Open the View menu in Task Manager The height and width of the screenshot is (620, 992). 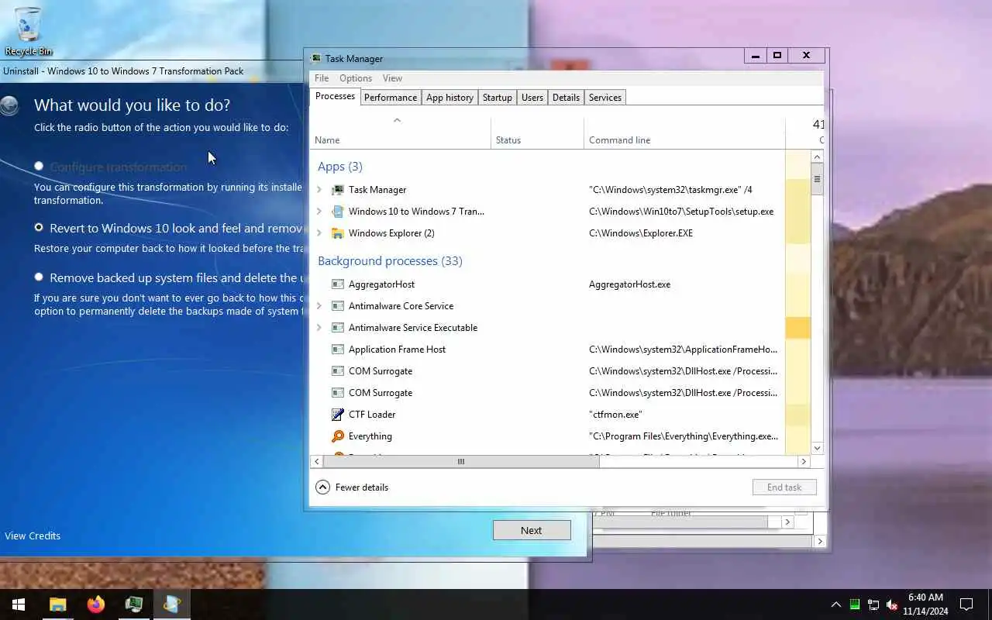tap(392, 78)
